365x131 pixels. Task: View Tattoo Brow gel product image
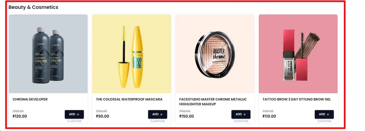298,54
